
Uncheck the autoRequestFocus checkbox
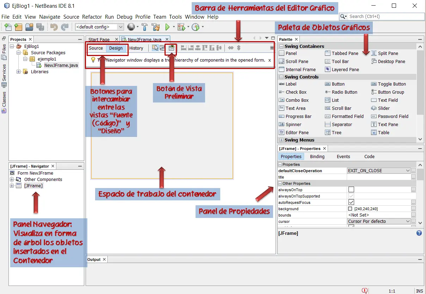(351, 202)
